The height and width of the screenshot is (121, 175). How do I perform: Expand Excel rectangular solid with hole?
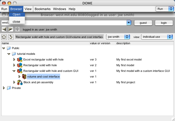14,59
